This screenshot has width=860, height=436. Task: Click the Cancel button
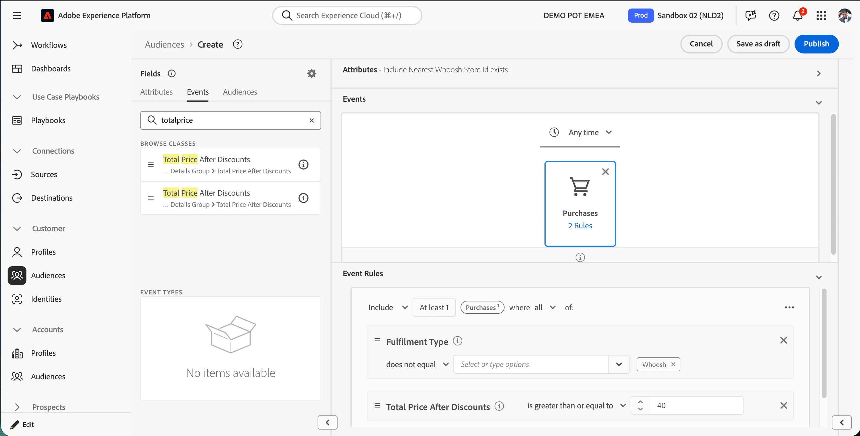pos(701,44)
